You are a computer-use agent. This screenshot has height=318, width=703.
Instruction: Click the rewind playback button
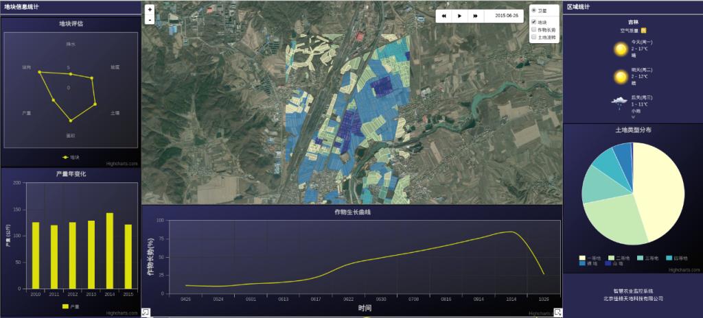tap(444, 15)
